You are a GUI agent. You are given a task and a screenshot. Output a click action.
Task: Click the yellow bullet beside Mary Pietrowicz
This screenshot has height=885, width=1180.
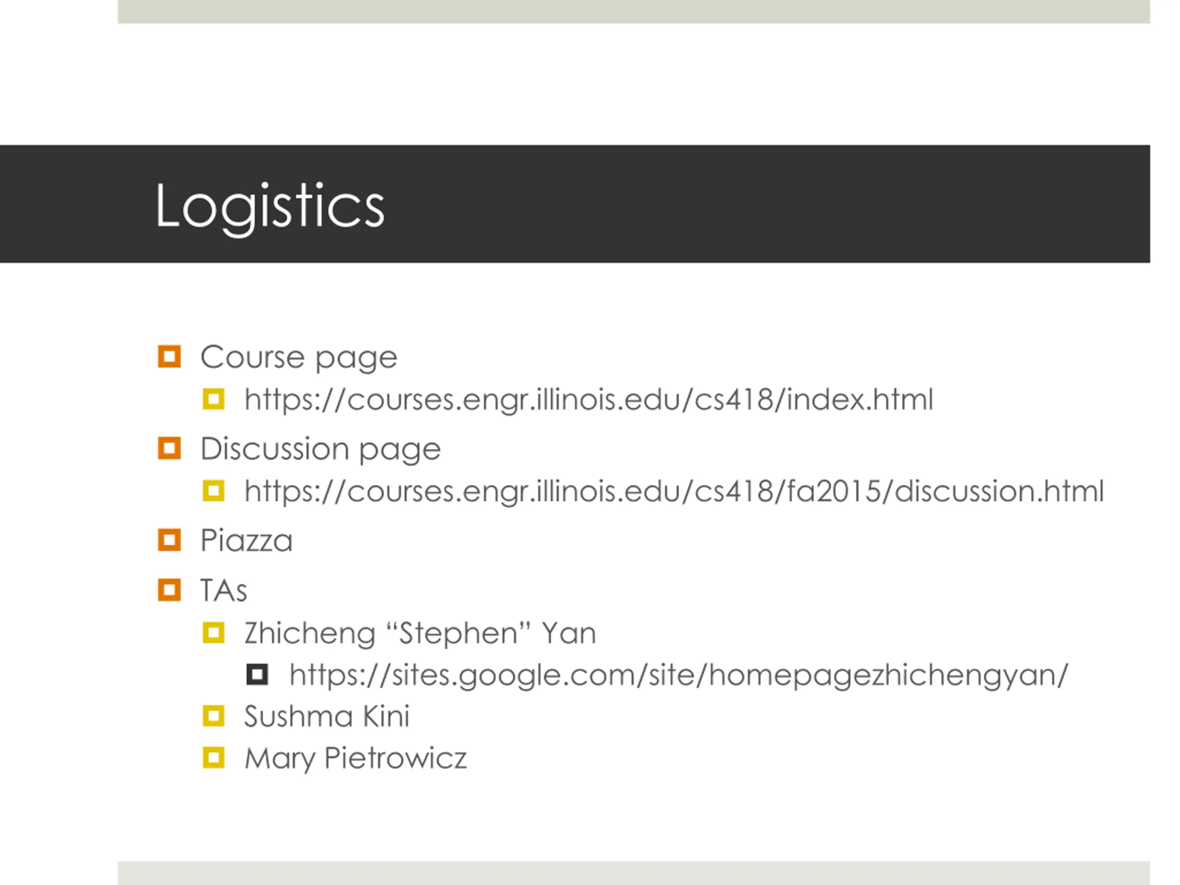[x=213, y=757]
